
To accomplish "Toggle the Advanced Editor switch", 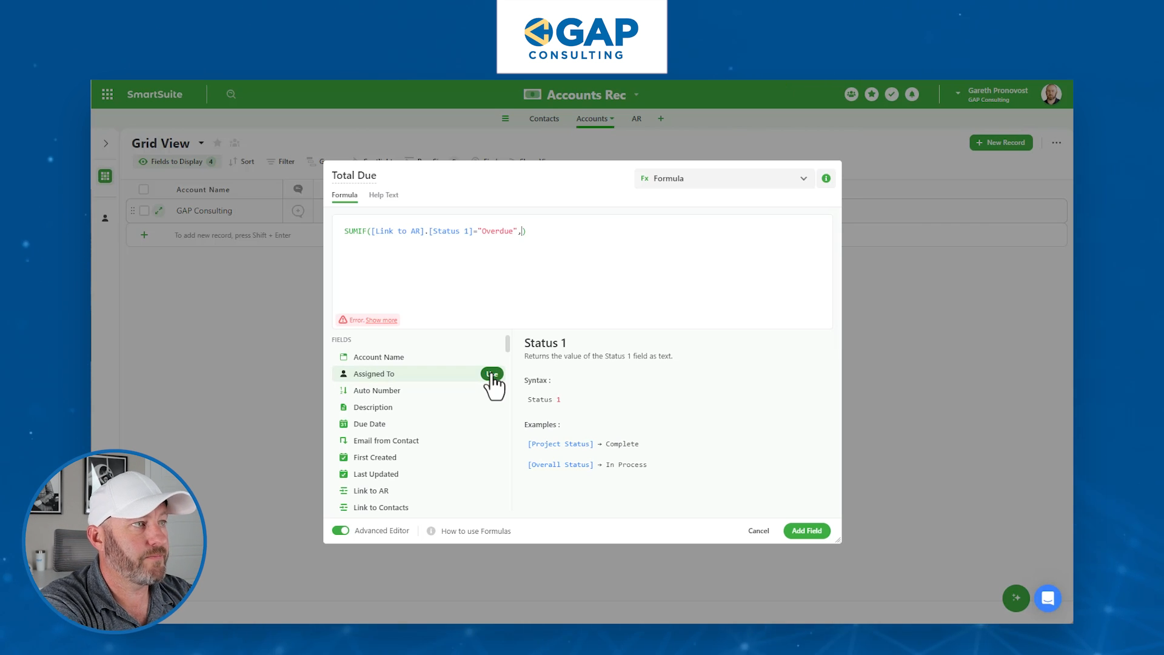I will click(341, 531).
